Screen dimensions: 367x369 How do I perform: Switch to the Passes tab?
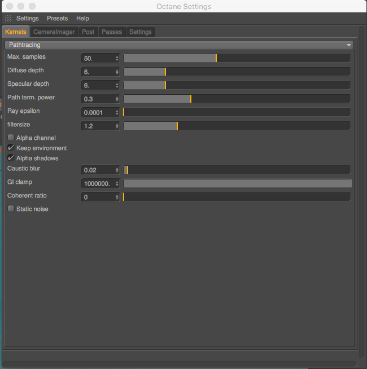[112, 32]
